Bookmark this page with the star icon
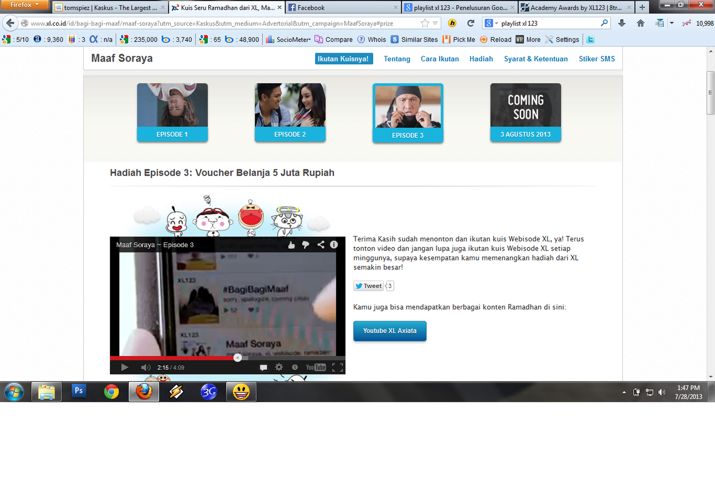The width and height of the screenshot is (715, 489). [x=425, y=23]
